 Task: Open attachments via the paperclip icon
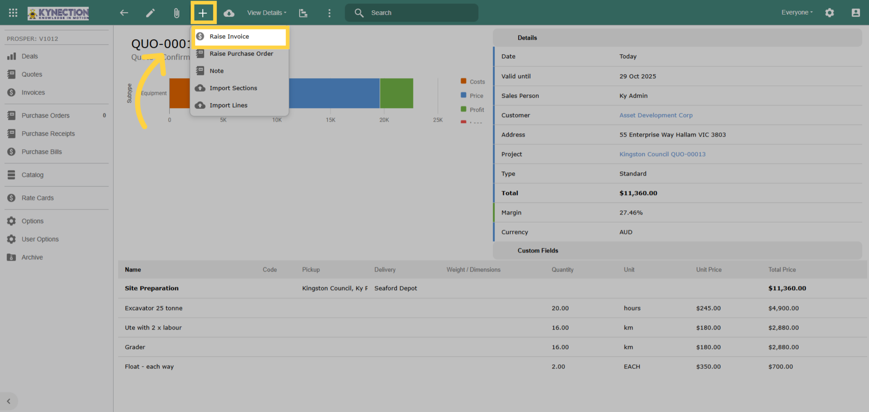point(176,13)
